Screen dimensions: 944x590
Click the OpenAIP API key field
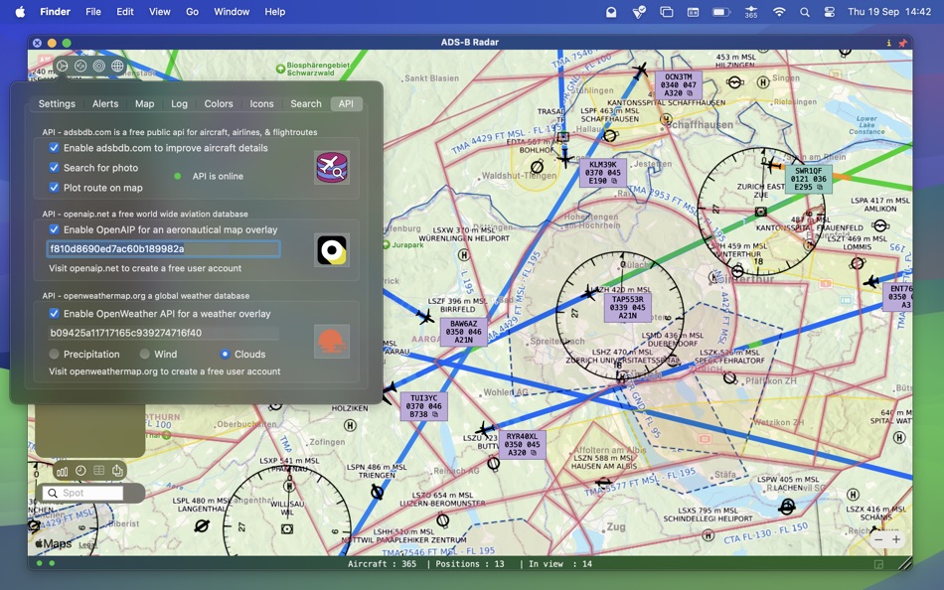click(x=163, y=248)
